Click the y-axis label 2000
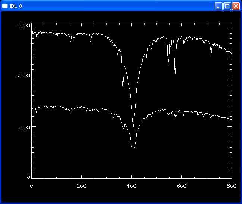242x204 pixels. [x=24, y=75]
